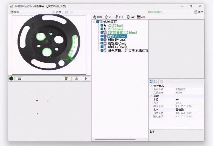The height and width of the screenshot is (146, 213).
Task: Click the horizontal scrollbar under the tree
Action: tap(115, 139)
